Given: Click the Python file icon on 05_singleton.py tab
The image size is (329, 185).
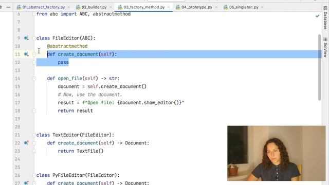Looking at the screenshot, I should click(x=226, y=7).
